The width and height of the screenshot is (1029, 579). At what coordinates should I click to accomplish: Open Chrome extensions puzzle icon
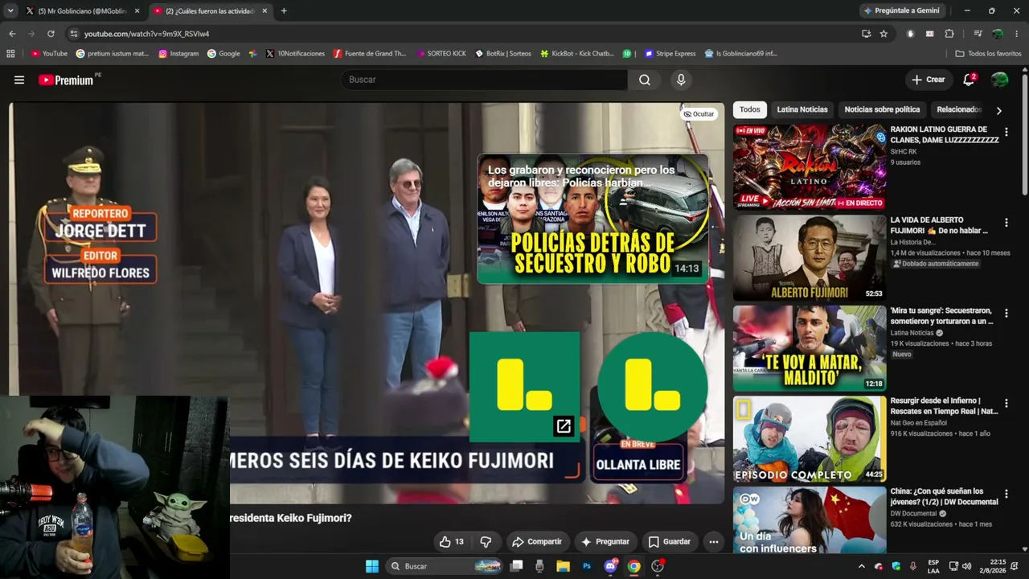click(949, 34)
